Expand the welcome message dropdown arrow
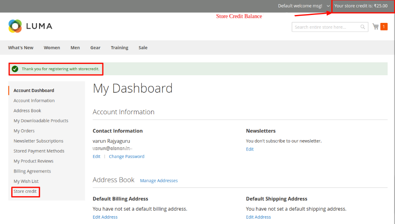395x224 pixels. point(328,6)
